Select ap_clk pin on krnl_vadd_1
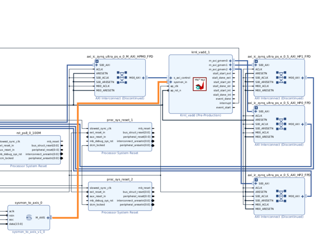Screen dimensions: 315x236 coord(174,86)
